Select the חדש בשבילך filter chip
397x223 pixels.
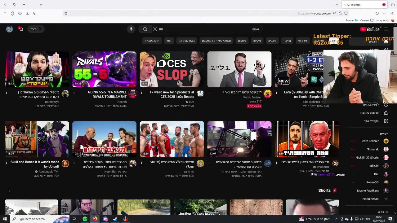[152, 41]
